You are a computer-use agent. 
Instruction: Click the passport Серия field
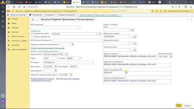click(50, 58)
